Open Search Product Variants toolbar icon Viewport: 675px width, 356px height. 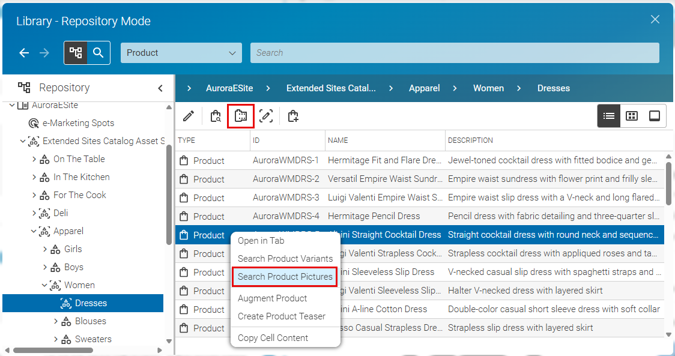(216, 116)
